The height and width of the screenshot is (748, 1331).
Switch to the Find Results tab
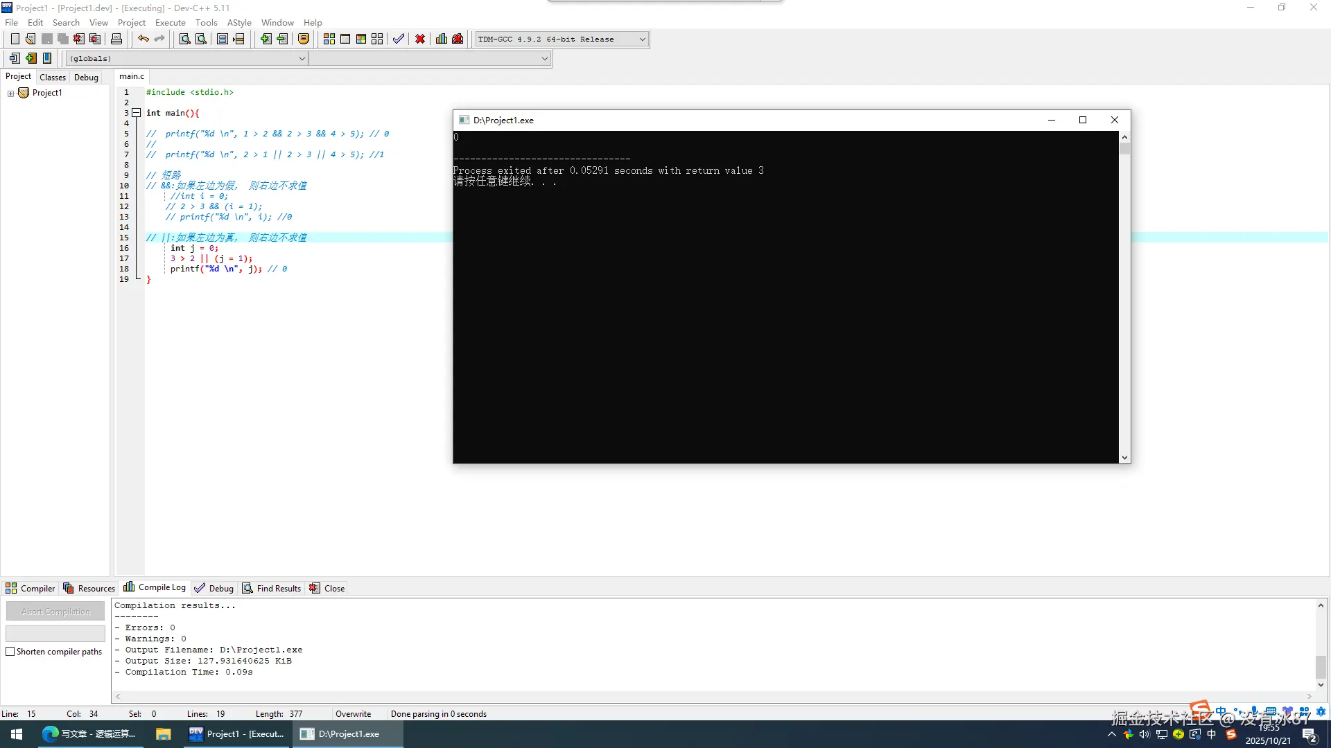coord(272,588)
